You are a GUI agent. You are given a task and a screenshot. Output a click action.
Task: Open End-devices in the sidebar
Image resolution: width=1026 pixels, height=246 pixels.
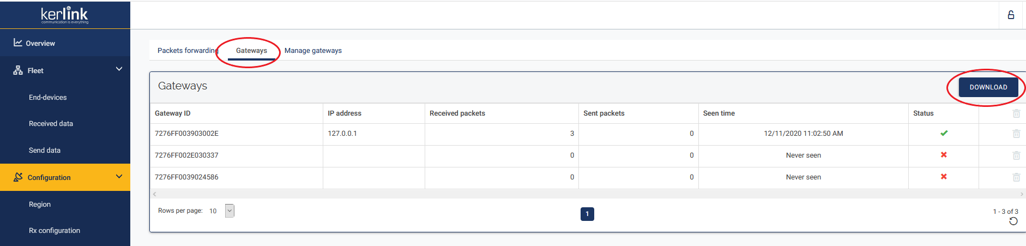[x=48, y=98]
